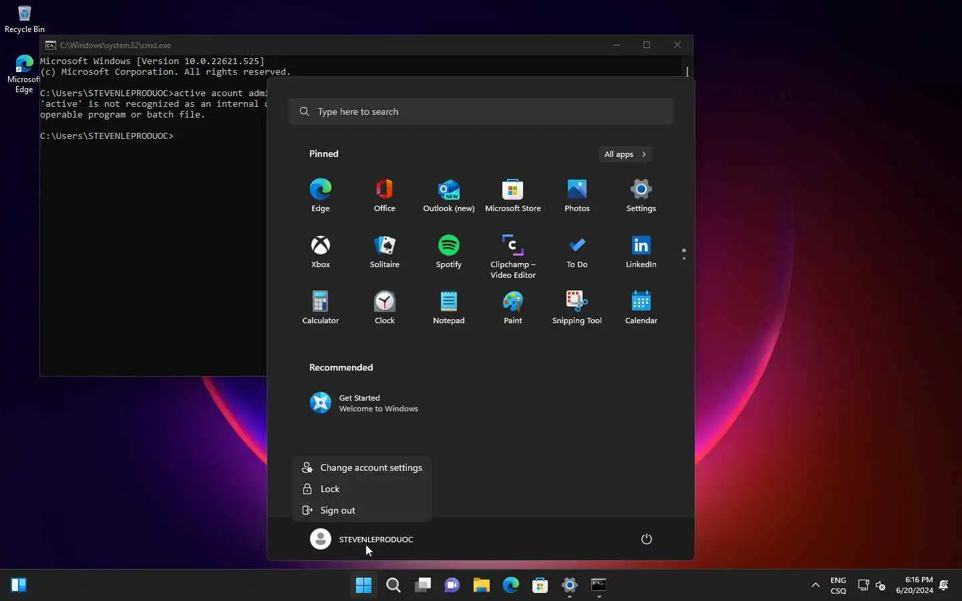The width and height of the screenshot is (962, 601).
Task: Switch to Command Prompt on taskbar
Action: click(600, 586)
